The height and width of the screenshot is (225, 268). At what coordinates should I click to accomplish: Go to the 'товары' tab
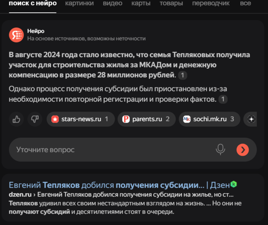tap(171, 3)
